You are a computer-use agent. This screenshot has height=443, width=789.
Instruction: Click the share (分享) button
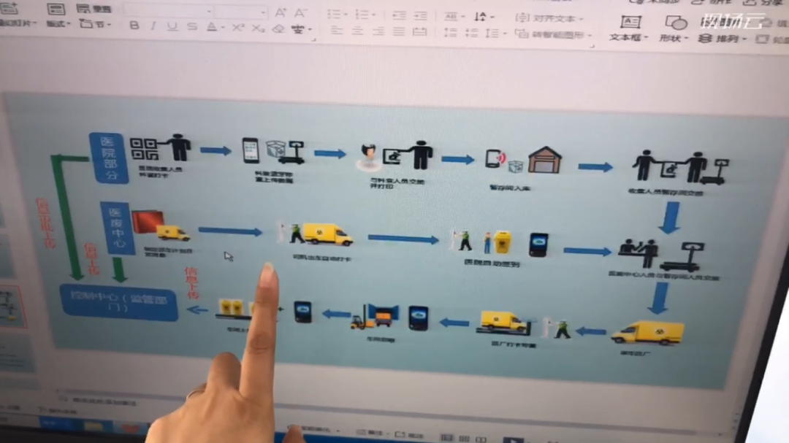point(765,2)
